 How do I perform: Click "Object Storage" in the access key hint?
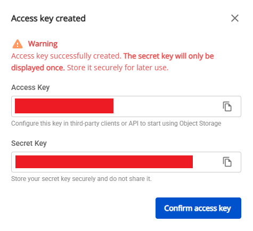point(200,123)
